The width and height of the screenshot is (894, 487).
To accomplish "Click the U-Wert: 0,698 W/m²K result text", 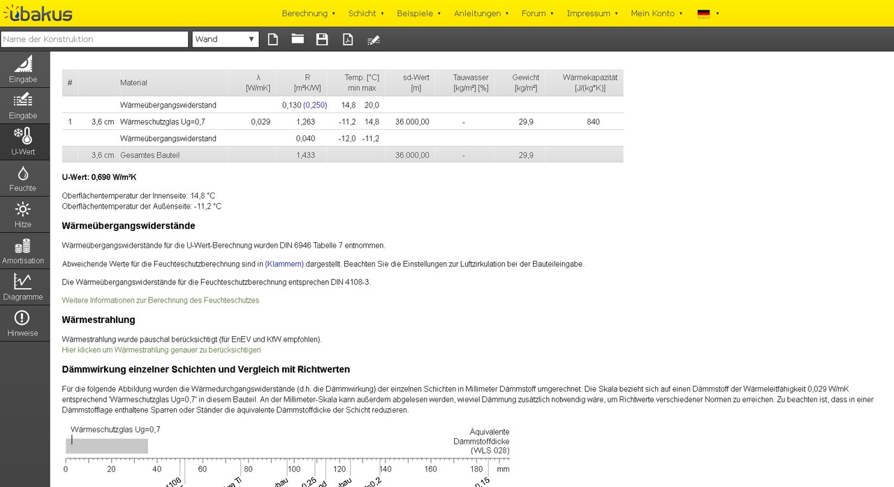I will [x=99, y=177].
